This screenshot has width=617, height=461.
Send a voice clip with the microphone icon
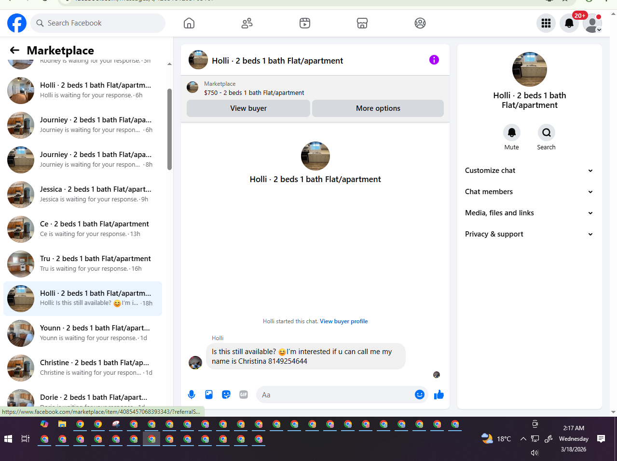(x=192, y=395)
